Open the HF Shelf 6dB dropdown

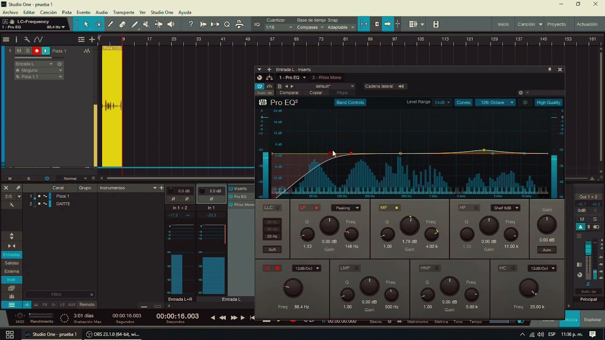(505, 208)
